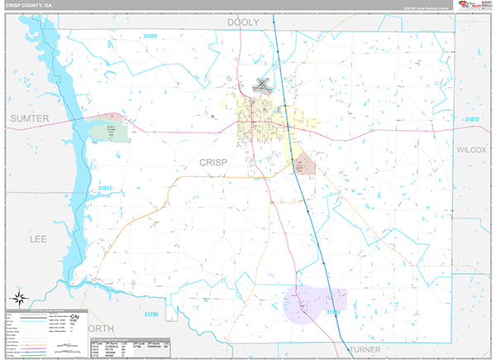Click the partly hidden 'ORTH' county label
Image resolution: width=496 pixels, height=360 pixels.
point(101,329)
